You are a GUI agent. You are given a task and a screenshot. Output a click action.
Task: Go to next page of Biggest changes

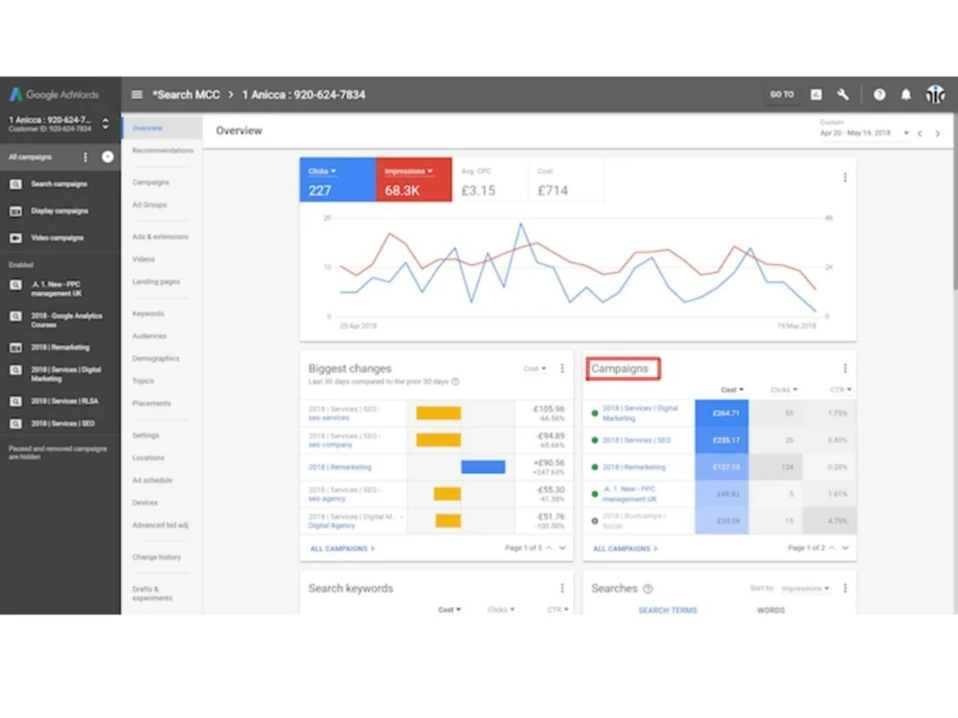pyautogui.click(x=562, y=548)
